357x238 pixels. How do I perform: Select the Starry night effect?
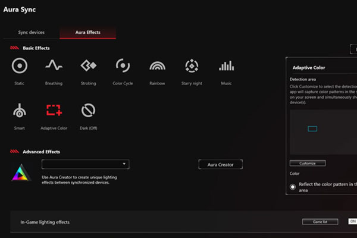click(192, 66)
